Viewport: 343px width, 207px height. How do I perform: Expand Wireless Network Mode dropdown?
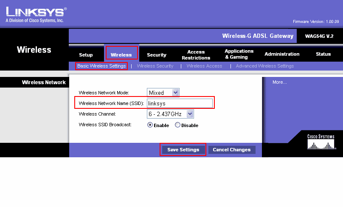pyautogui.click(x=163, y=93)
